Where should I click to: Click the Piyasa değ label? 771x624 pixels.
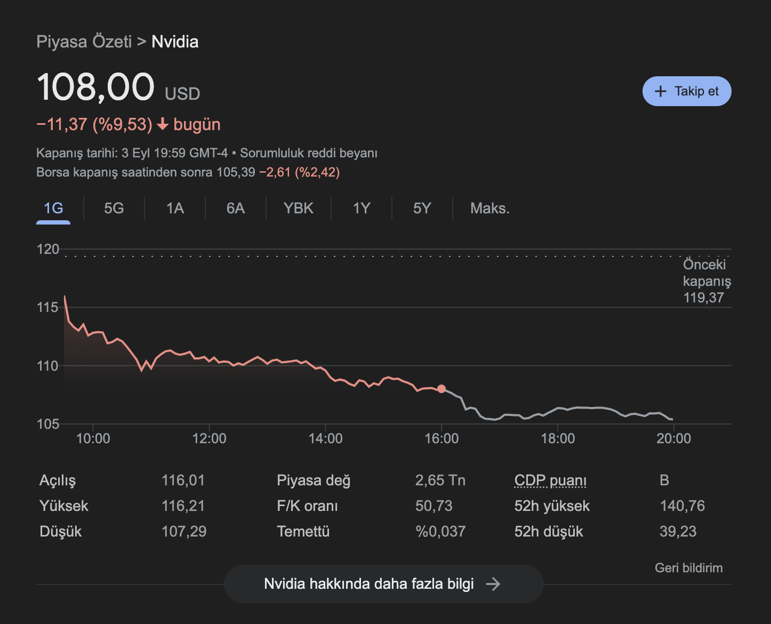pos(314,481)
